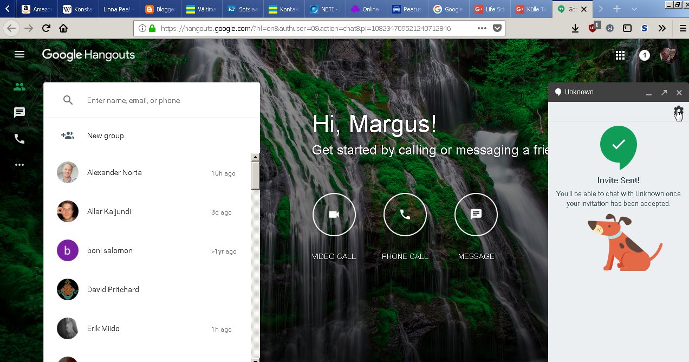Switch to the NETI tab
The image size is (689, 362).
tap(326, 9)
